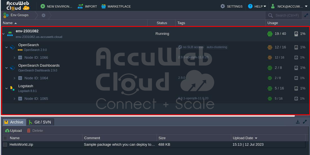This screenshot has height=155, width=310.
Task: Collapse the Logstash layer
Action: pos(6,88)
